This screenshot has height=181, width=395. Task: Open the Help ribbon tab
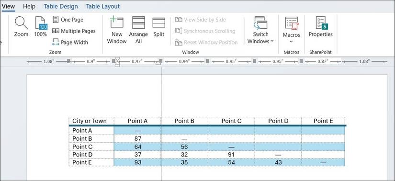click(x=29, y=6)
